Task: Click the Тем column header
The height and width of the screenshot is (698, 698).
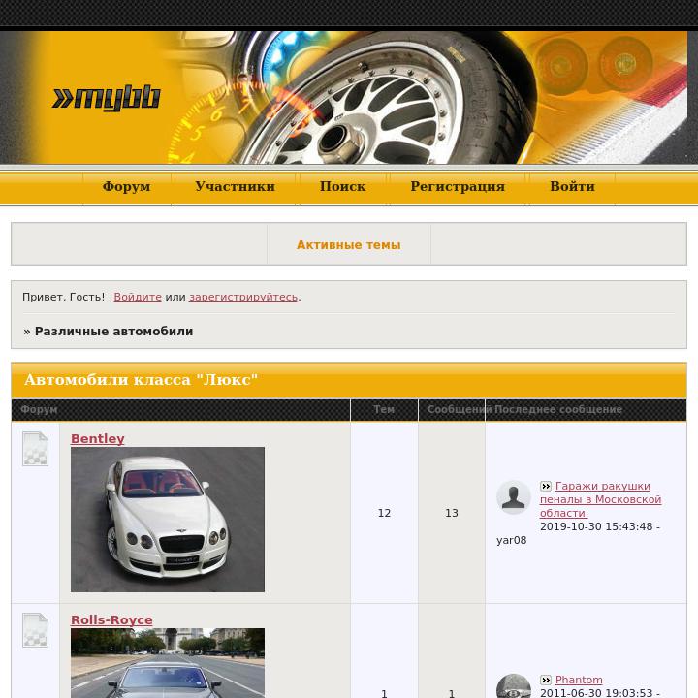Action: [384, 409]
